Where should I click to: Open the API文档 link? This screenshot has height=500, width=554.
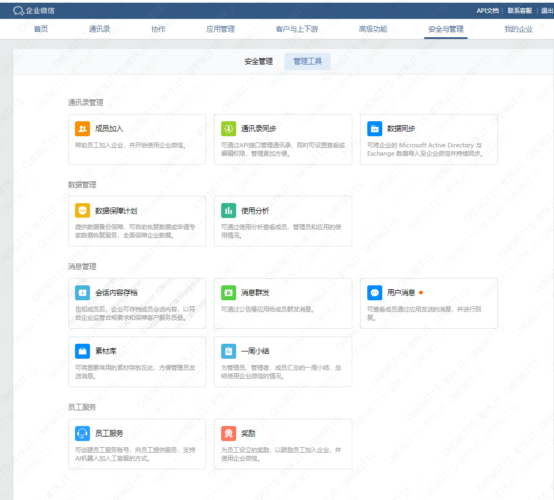(x=487, y=11)
